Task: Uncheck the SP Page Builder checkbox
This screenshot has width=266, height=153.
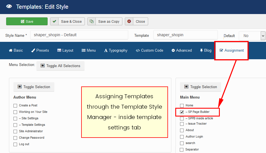Action: click(x=182, y=112)
